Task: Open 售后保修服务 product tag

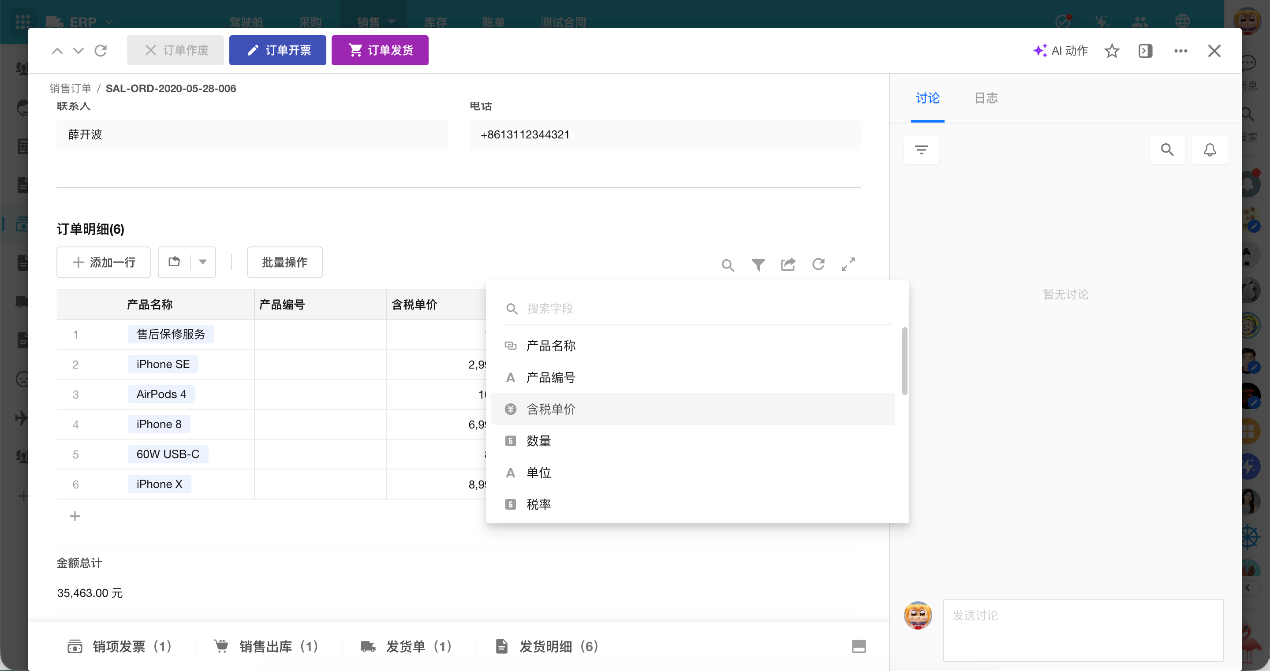Action: [x=171, y=334]
